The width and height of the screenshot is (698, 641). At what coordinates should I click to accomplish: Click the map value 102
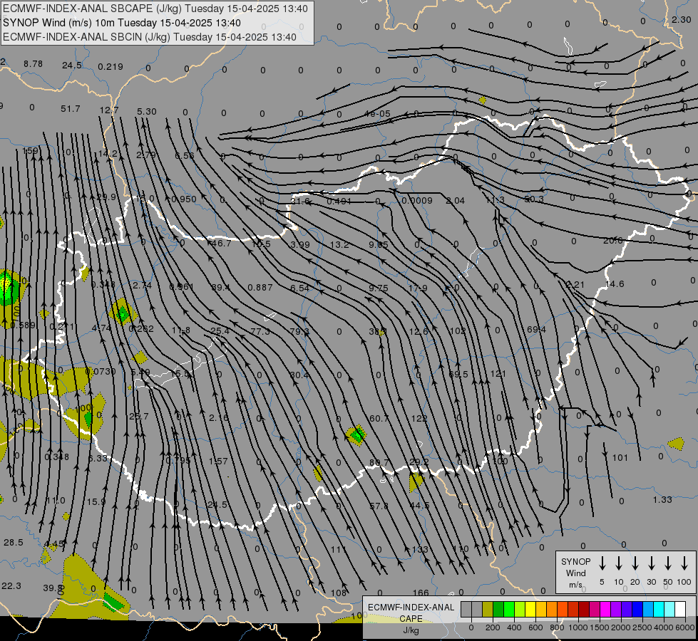pyautogui.click(x=458, y=331)
